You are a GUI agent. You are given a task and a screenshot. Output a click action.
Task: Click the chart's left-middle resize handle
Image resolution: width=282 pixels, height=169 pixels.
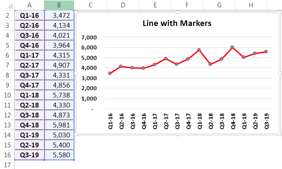pyautogui.click(x=76, y=73)
